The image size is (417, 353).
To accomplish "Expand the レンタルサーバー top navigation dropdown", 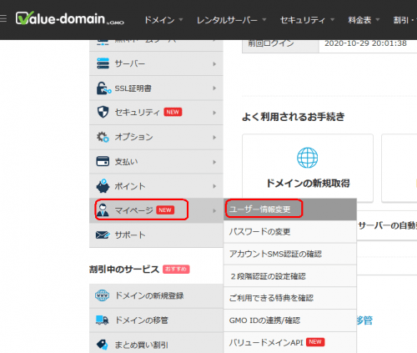I will pyautogui.click(x=231, y=20).
